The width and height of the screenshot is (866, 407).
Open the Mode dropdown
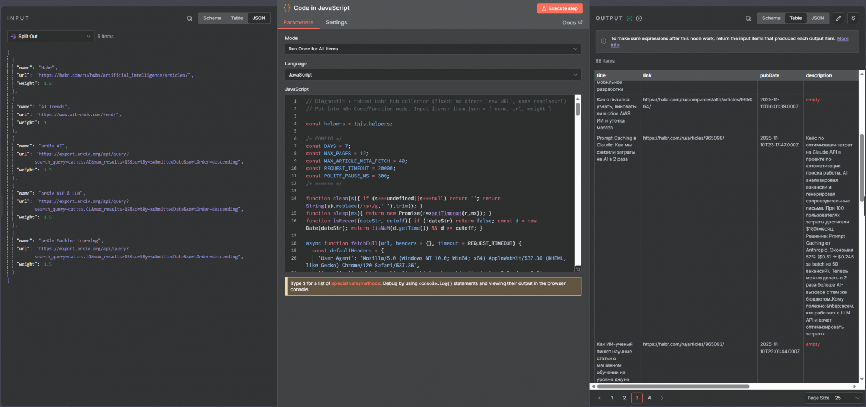point(433,49)
